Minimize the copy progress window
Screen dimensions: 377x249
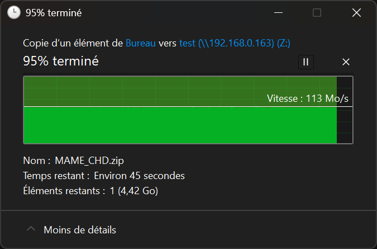pyautogui.click(x=278, y=12)
